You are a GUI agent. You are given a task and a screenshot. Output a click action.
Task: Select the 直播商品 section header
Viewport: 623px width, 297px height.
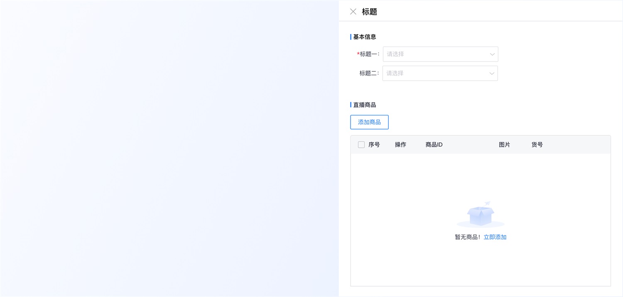tap(364, 105)
